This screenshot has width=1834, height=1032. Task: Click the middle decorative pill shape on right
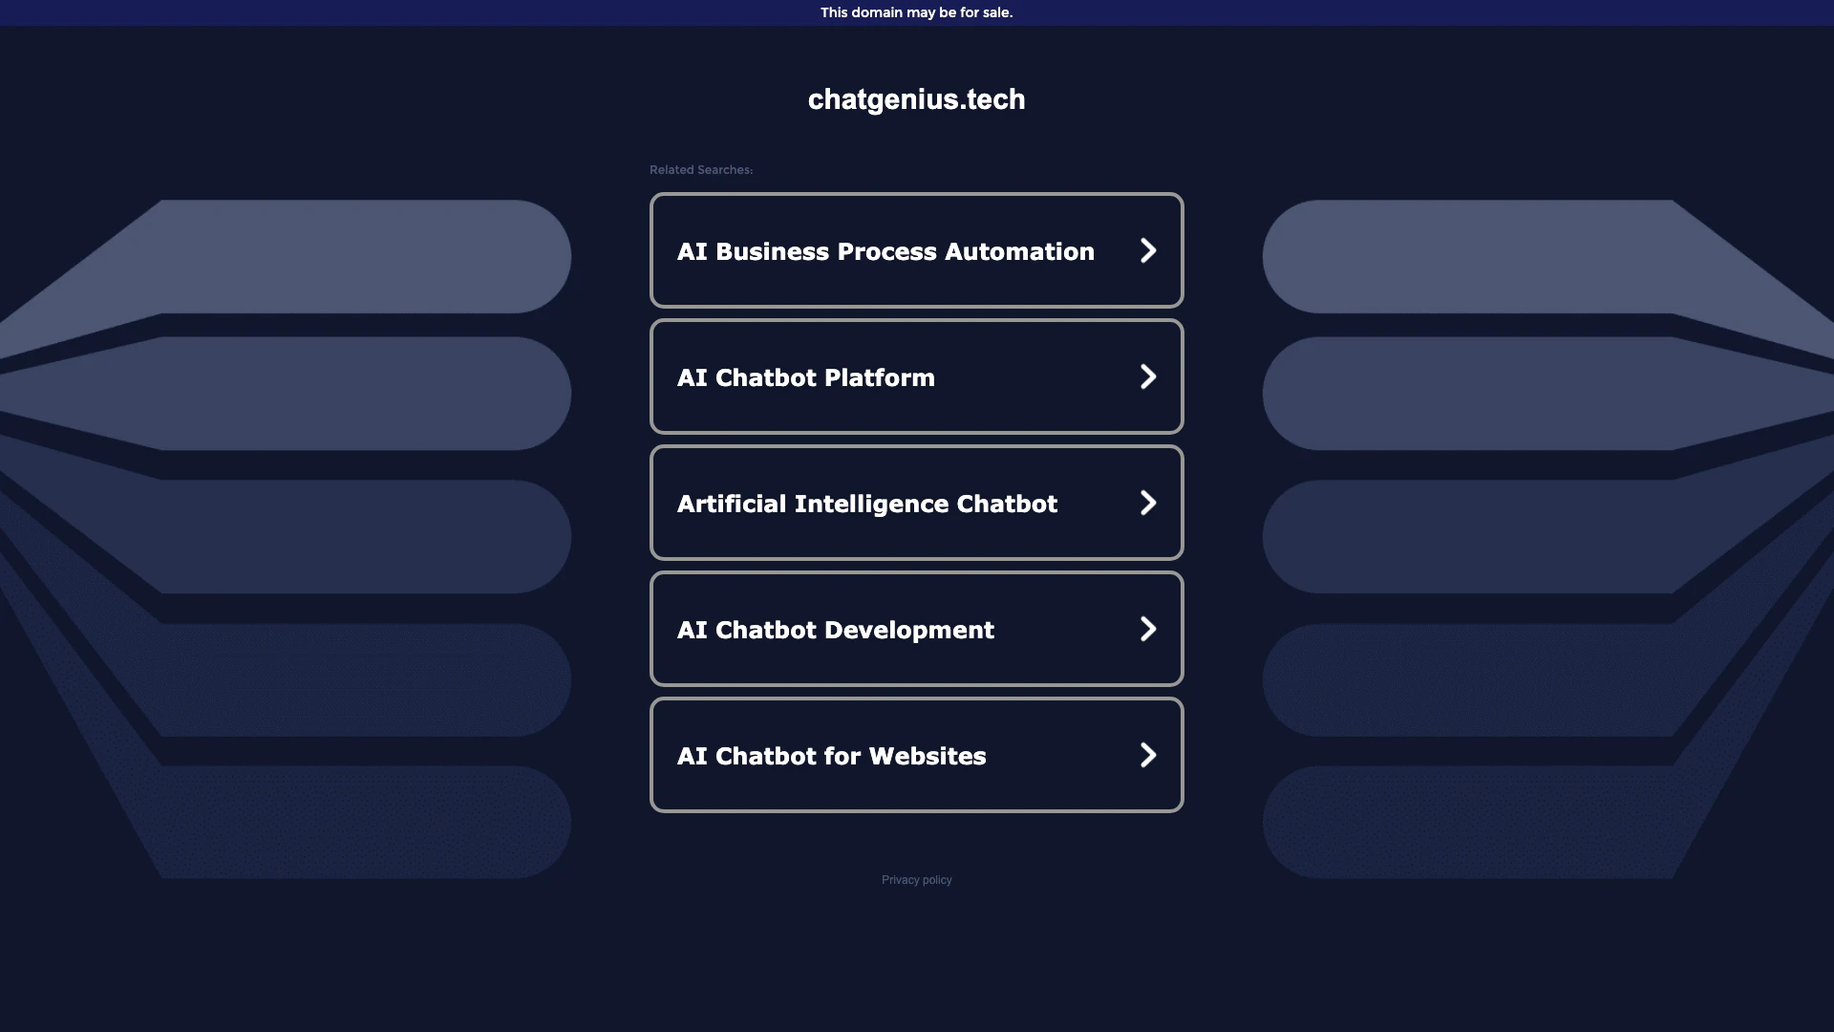1471,536
